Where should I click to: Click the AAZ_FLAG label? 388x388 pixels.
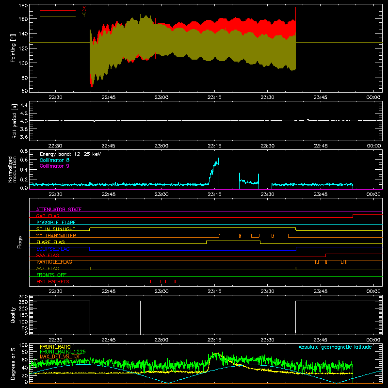pyautogui.click(x=48, y=268)
